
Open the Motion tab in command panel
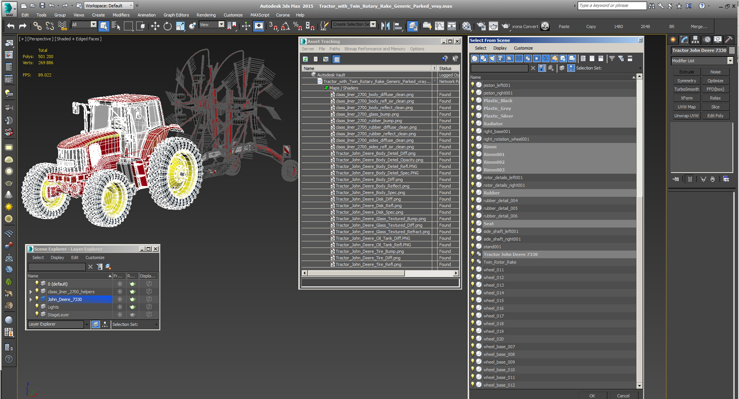point(707,39)
